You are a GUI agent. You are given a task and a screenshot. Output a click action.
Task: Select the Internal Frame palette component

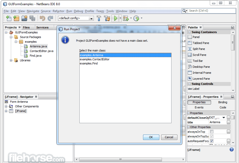199,73
